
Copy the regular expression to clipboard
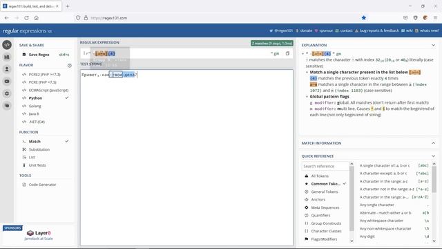[x=287, y=53]
